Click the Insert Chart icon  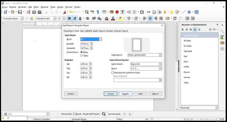pyautogui.click(x=117, y=12)
